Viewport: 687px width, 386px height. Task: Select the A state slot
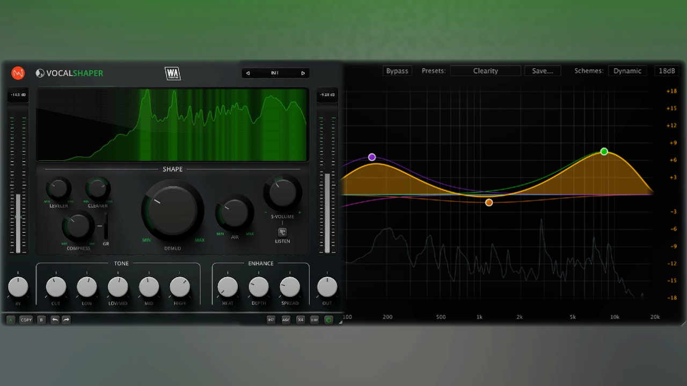[11, 320]
